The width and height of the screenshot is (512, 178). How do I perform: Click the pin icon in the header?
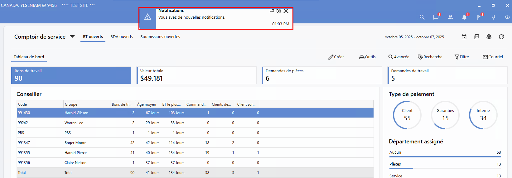494,17
